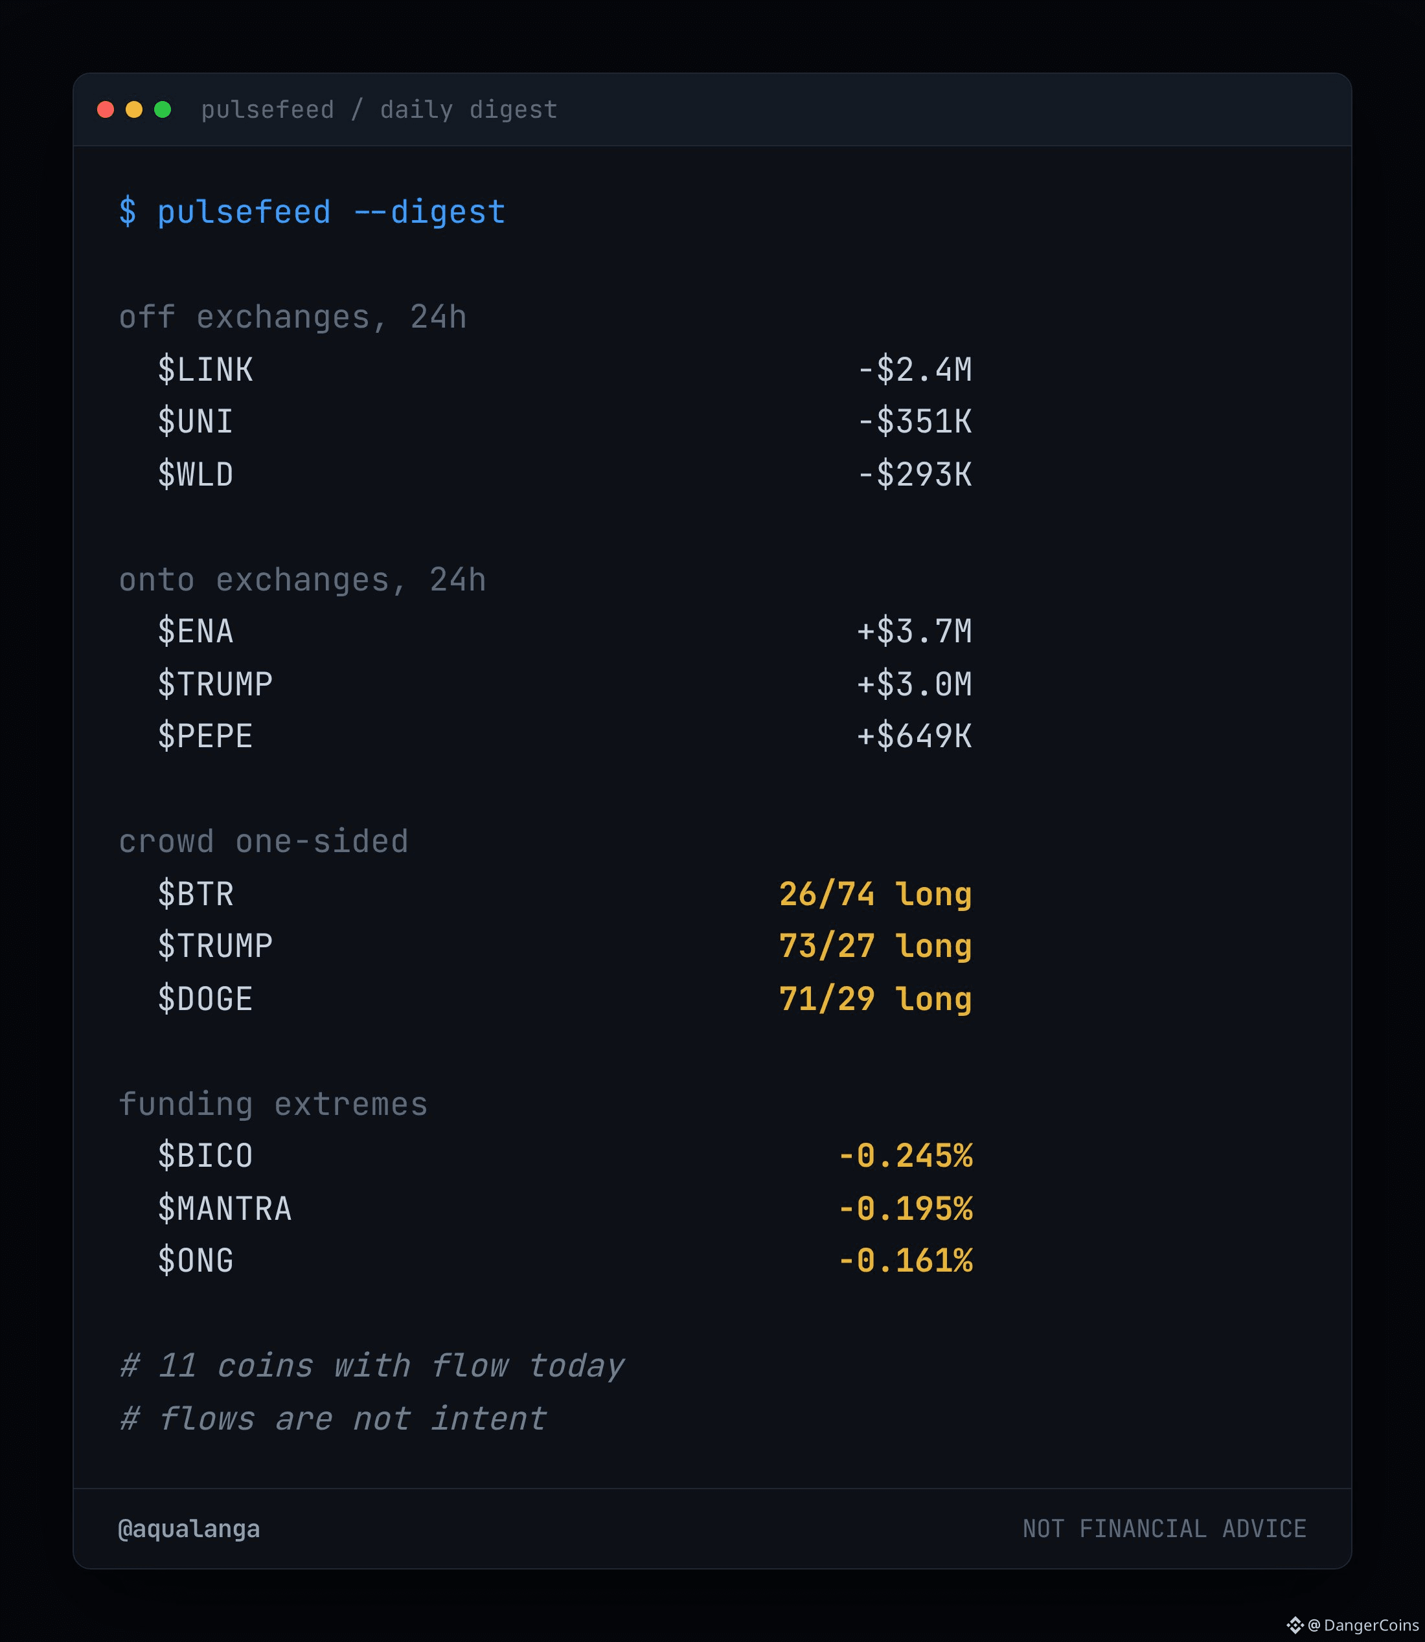Click the NOT FINANCIAL ADVICE footer label
Screen dimensions: 1425x1642
pyautogui.click(x=1164, y=1529)
